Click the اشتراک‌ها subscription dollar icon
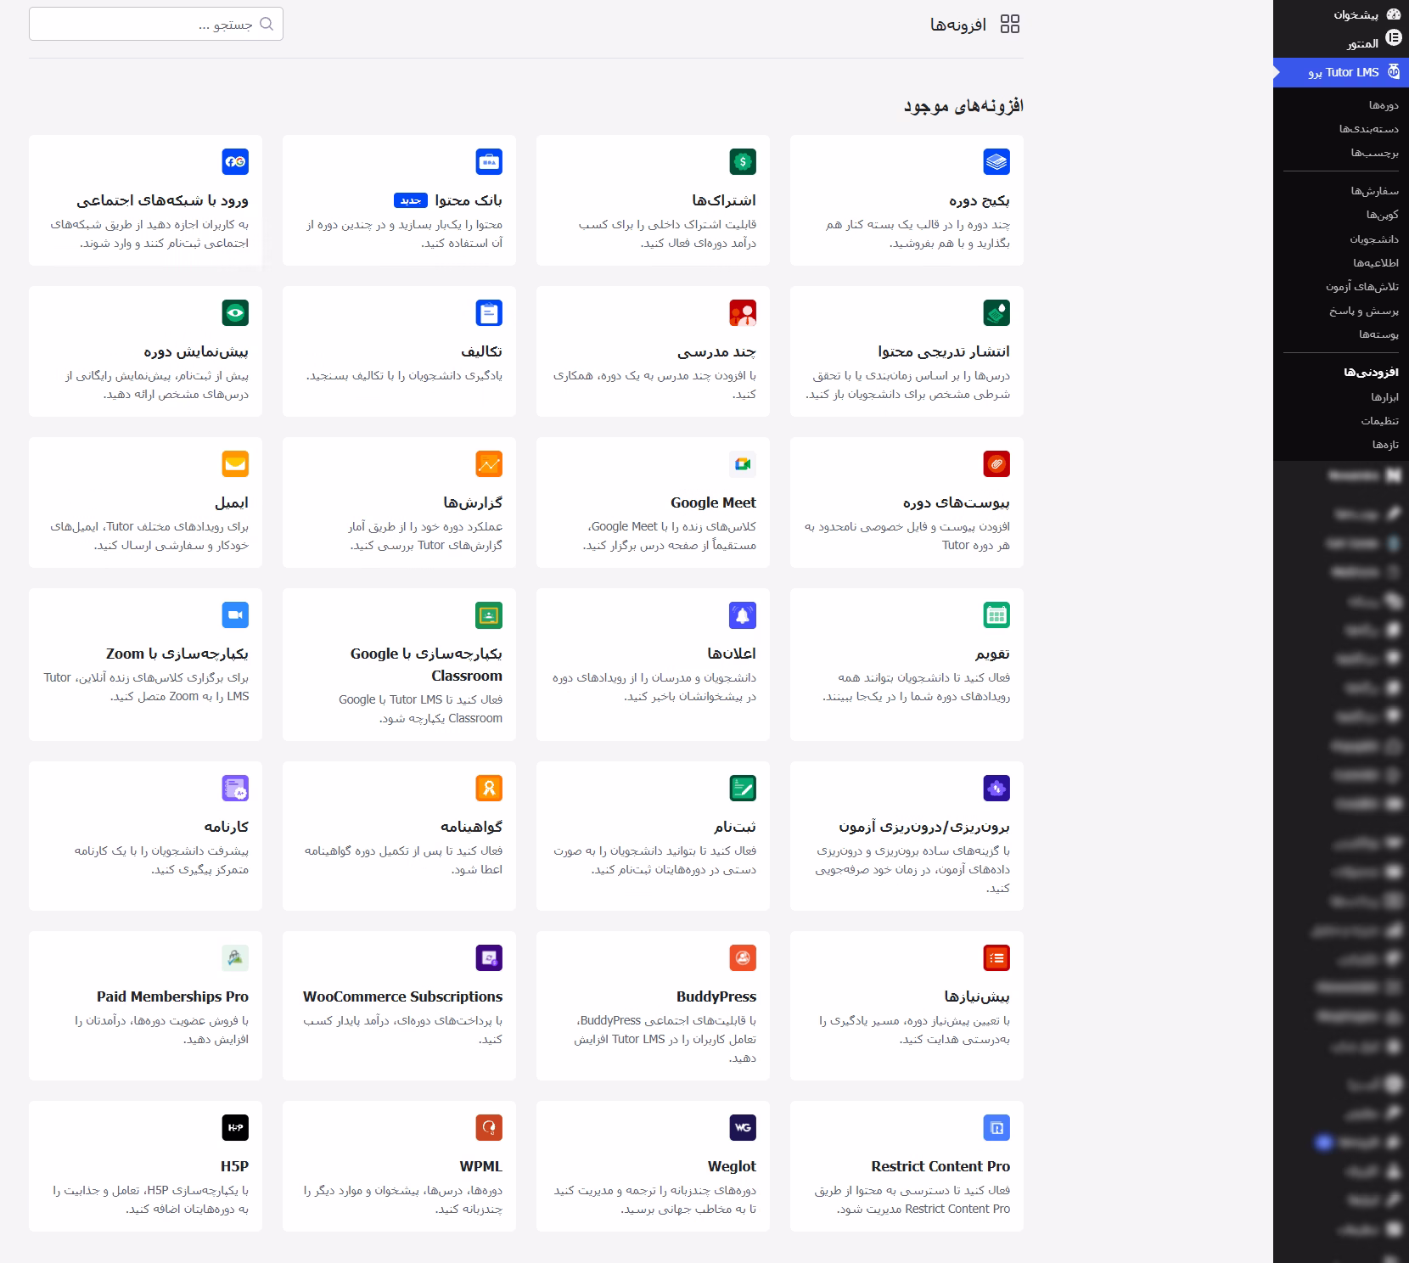 click(743, 161)
